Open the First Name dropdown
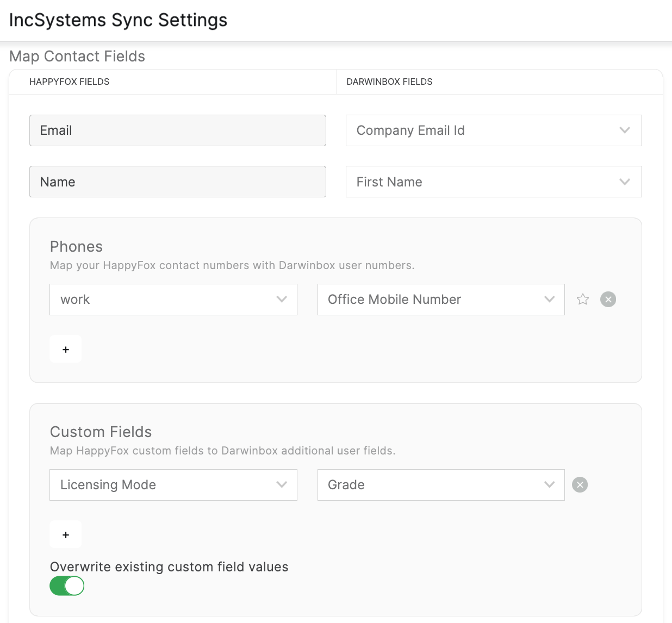Image resolution: width=672 pixels, height=623 pixels. point(494,182)
